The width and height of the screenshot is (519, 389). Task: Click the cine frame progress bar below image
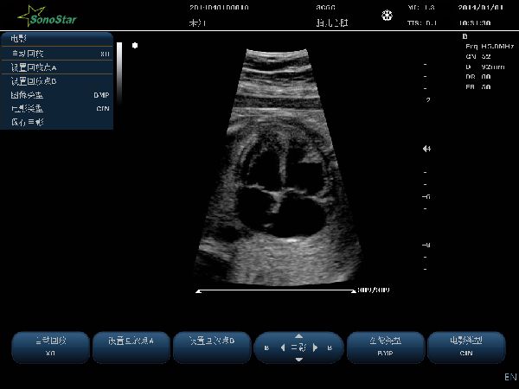pos(275,291)
